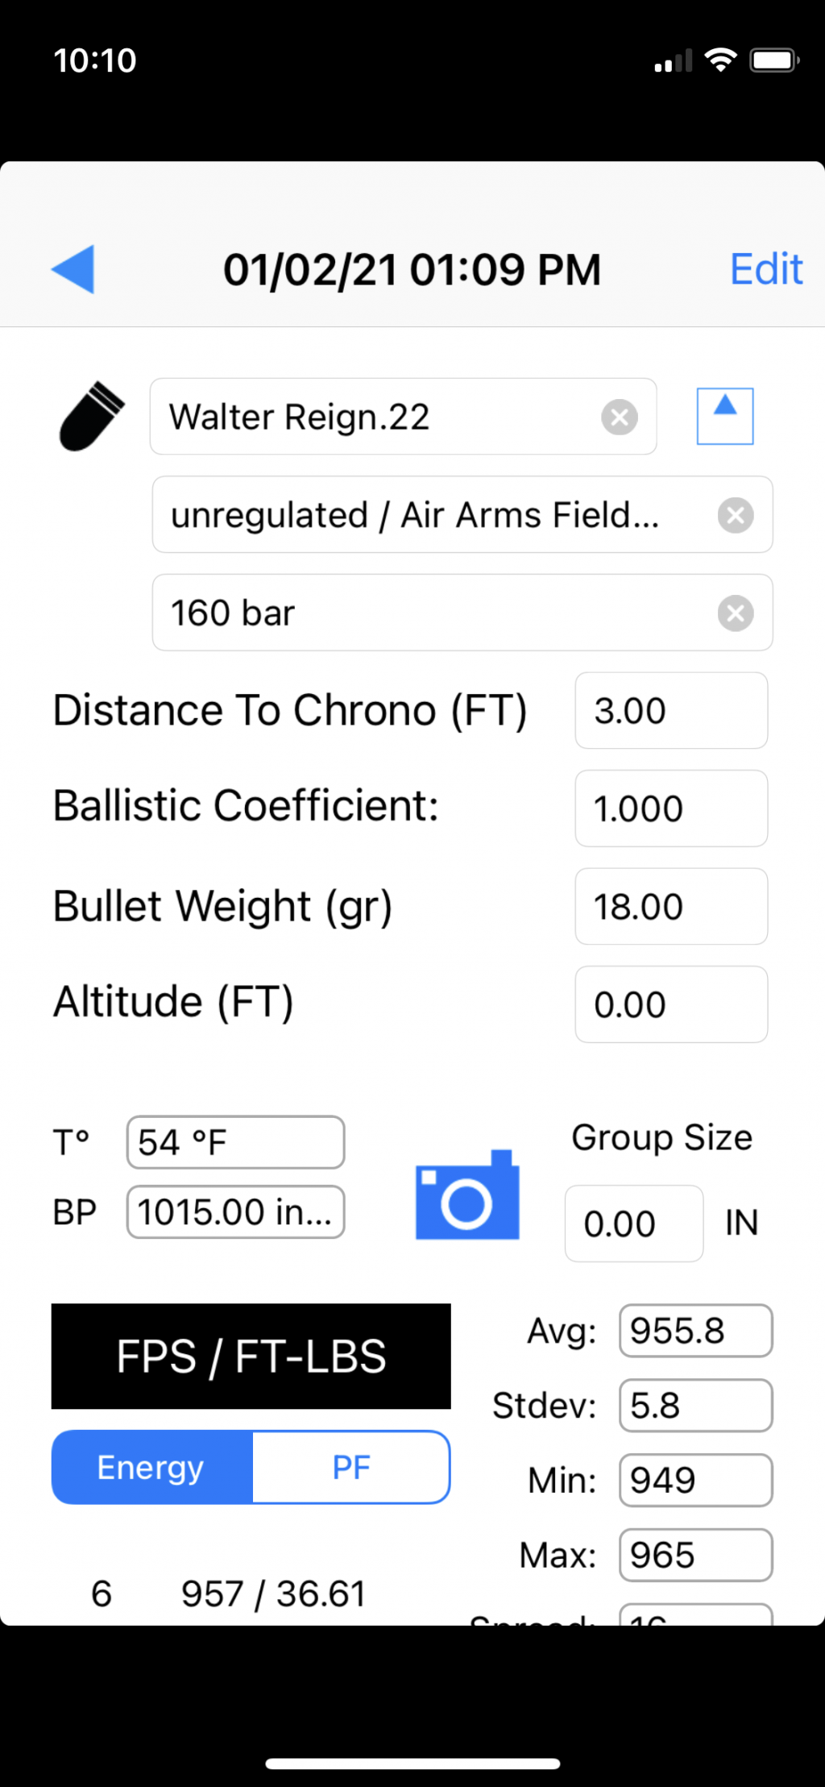Clear the Walter Reign.22 field
Screen dimensions: 825x1787
click(620, 418)
